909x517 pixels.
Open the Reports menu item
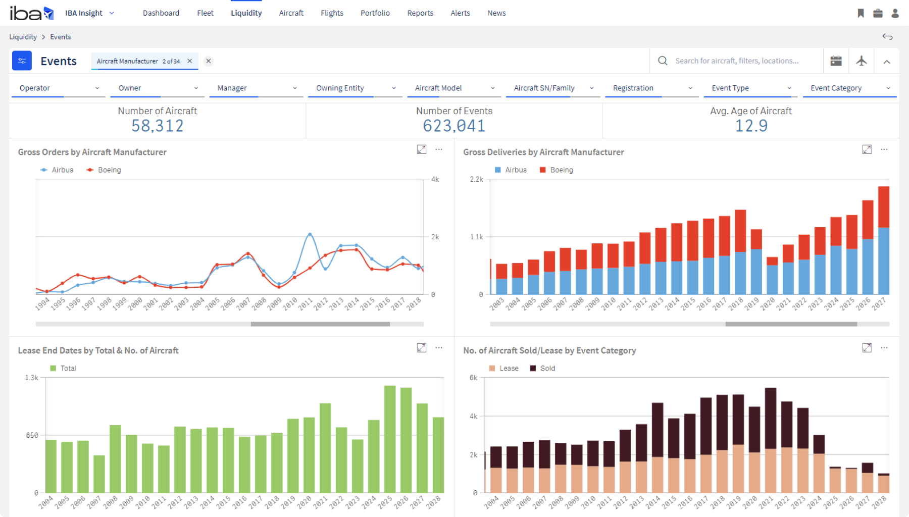420,13
